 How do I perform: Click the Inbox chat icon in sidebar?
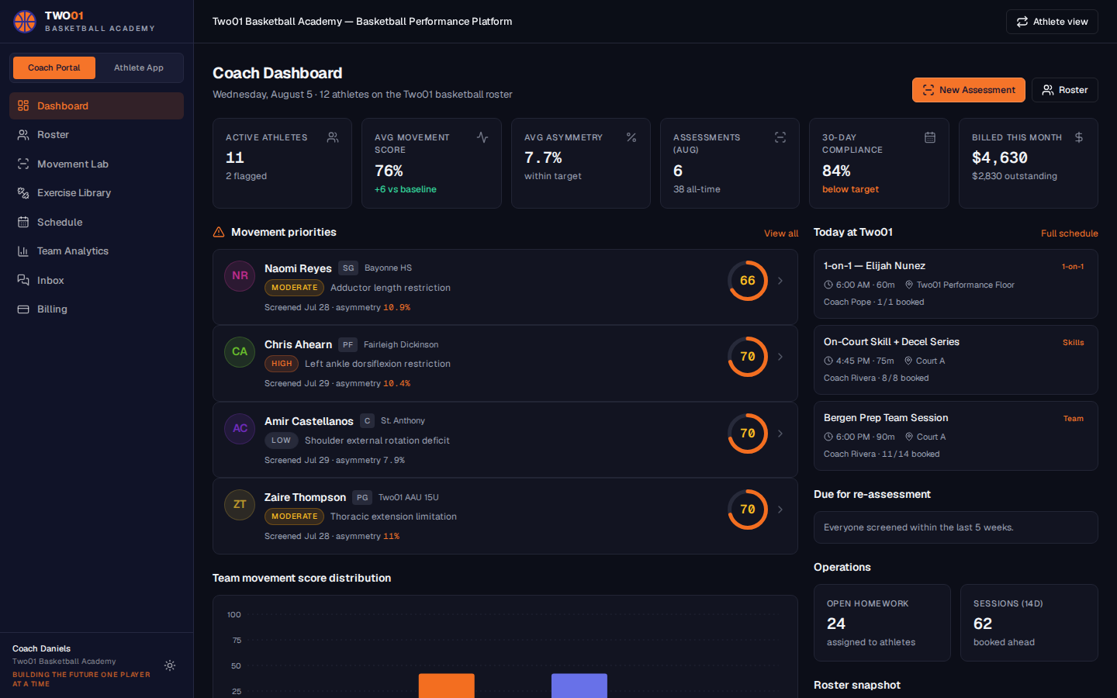click(23, 280)
